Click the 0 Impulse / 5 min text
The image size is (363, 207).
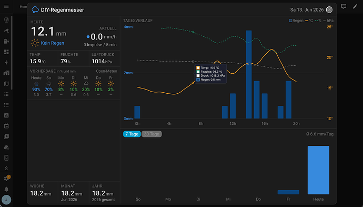pos(100,45)
